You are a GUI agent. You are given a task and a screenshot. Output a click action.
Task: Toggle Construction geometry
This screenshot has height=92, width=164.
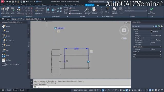click(74, 11)
